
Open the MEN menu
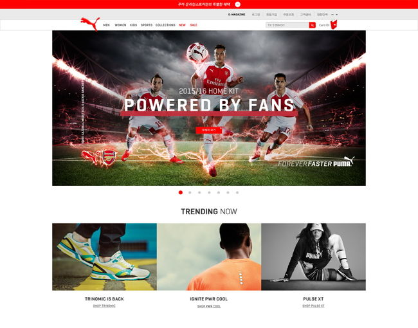[x=106, y=25]
